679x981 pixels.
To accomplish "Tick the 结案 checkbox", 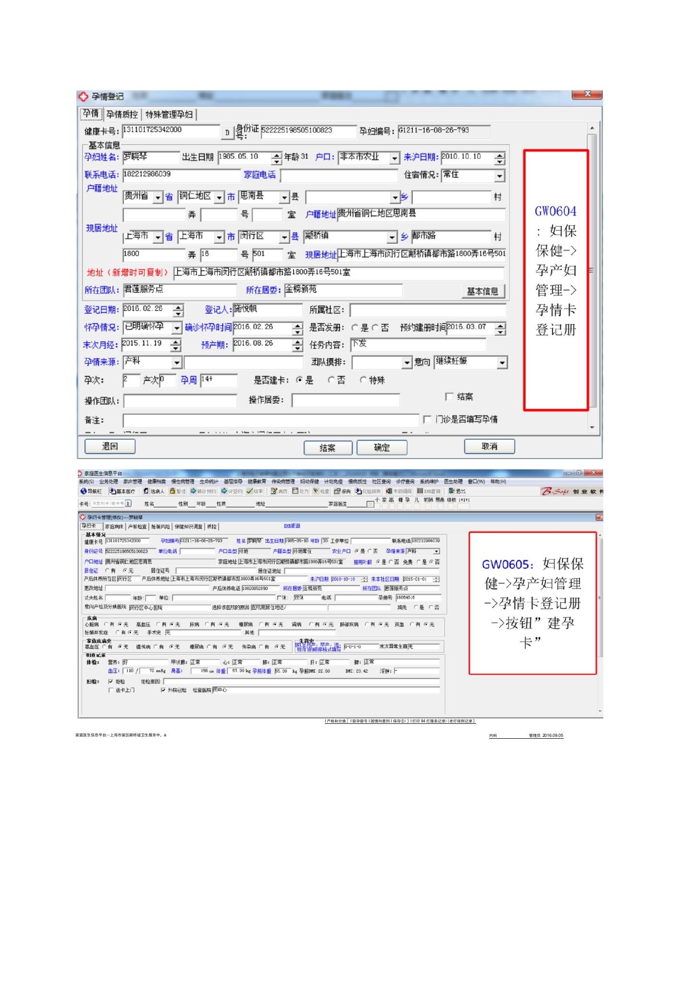I will (x=449, y=397).
